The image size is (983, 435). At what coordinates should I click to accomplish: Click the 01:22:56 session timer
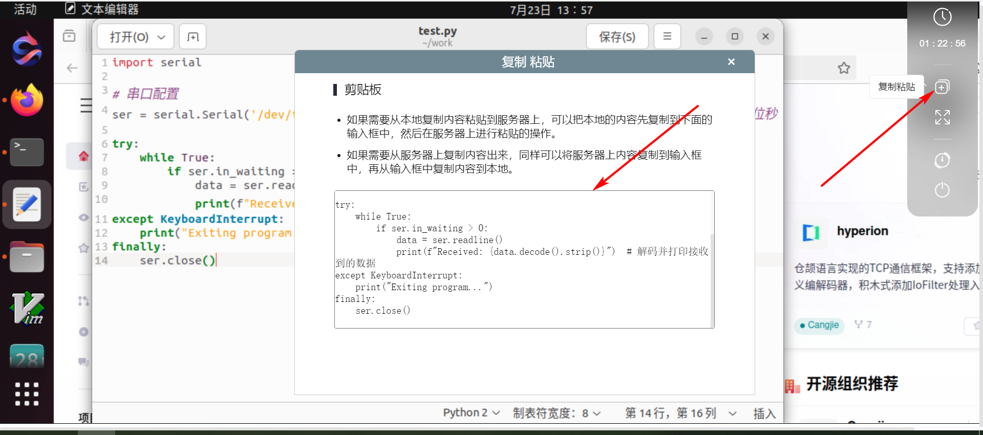(942, 43)
